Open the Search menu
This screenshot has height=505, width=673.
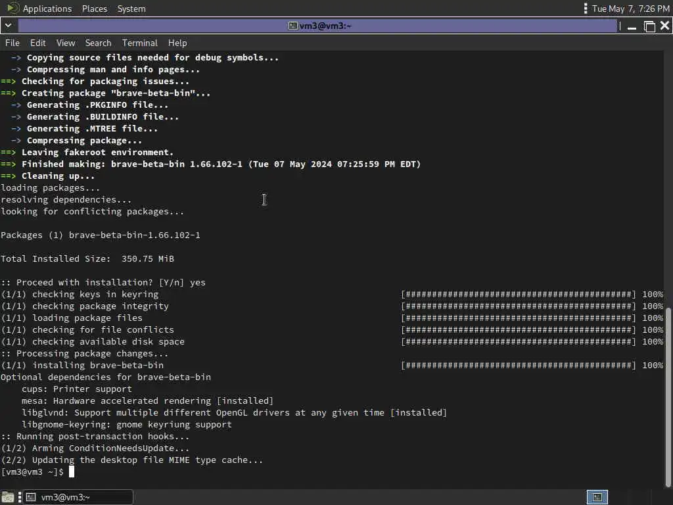[99, 43]
